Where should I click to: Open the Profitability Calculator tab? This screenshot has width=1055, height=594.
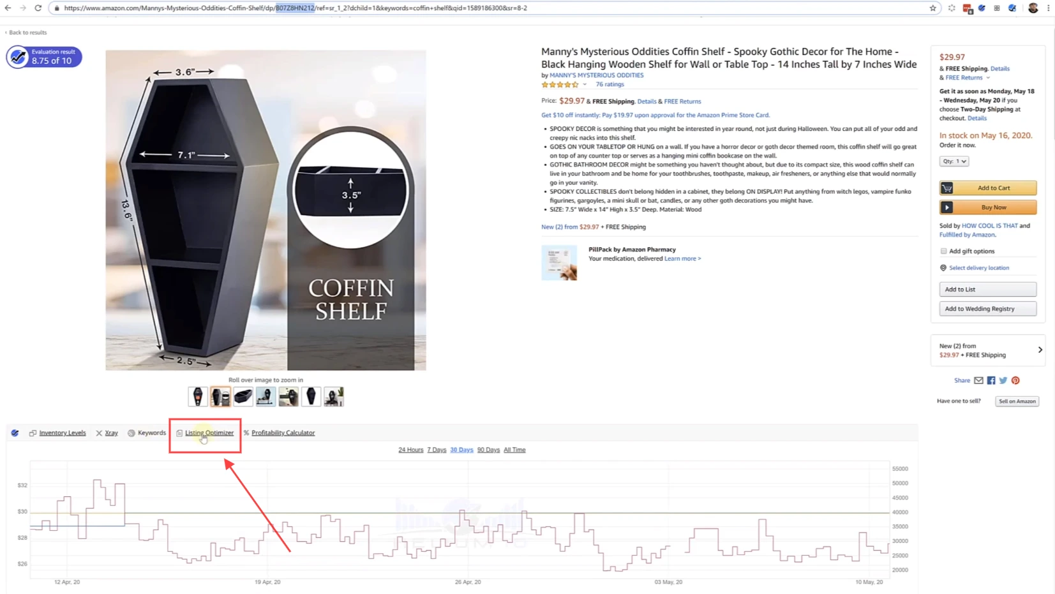(x=283, y=433)
